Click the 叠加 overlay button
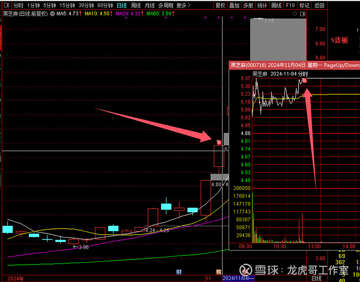 point(234,5)
